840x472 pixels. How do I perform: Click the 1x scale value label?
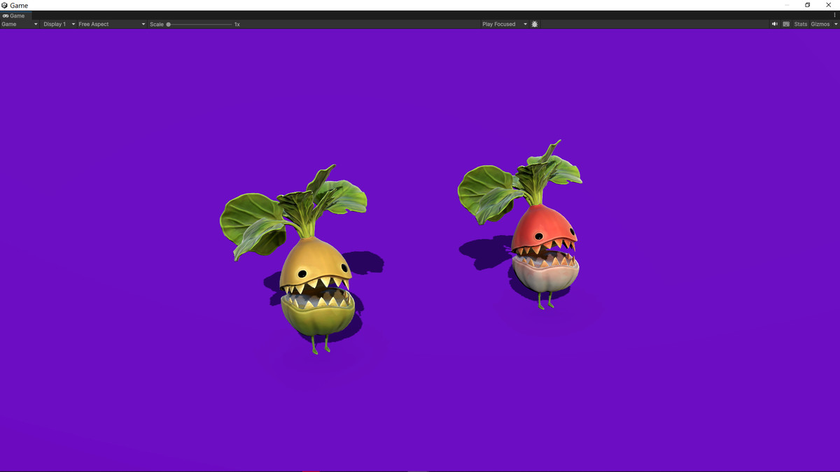[x=237, y=24]
